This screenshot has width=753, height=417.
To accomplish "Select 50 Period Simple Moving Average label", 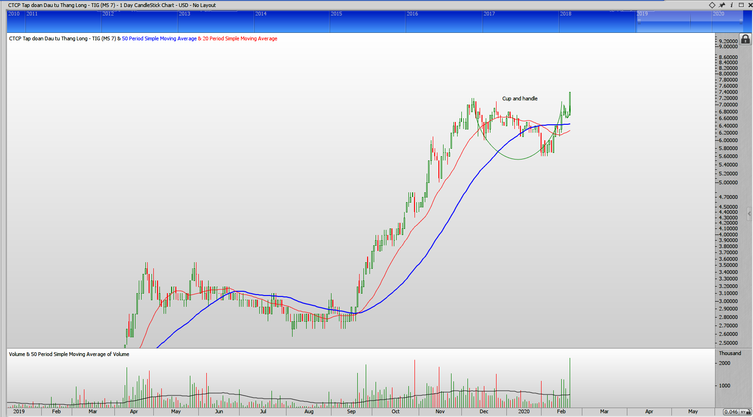I will tap(159, 39).
